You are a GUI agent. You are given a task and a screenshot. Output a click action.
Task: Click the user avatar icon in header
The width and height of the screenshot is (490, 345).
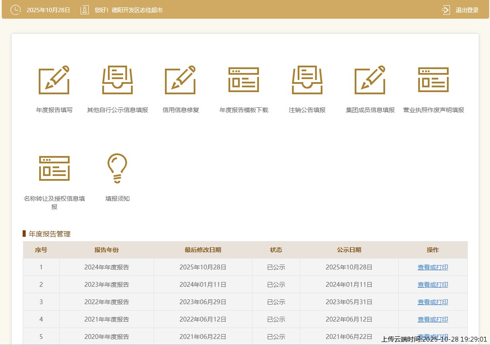point(84,10)
